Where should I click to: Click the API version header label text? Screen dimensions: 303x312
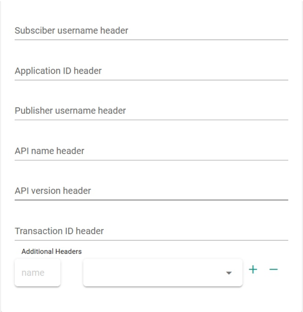tap(53, 191)
